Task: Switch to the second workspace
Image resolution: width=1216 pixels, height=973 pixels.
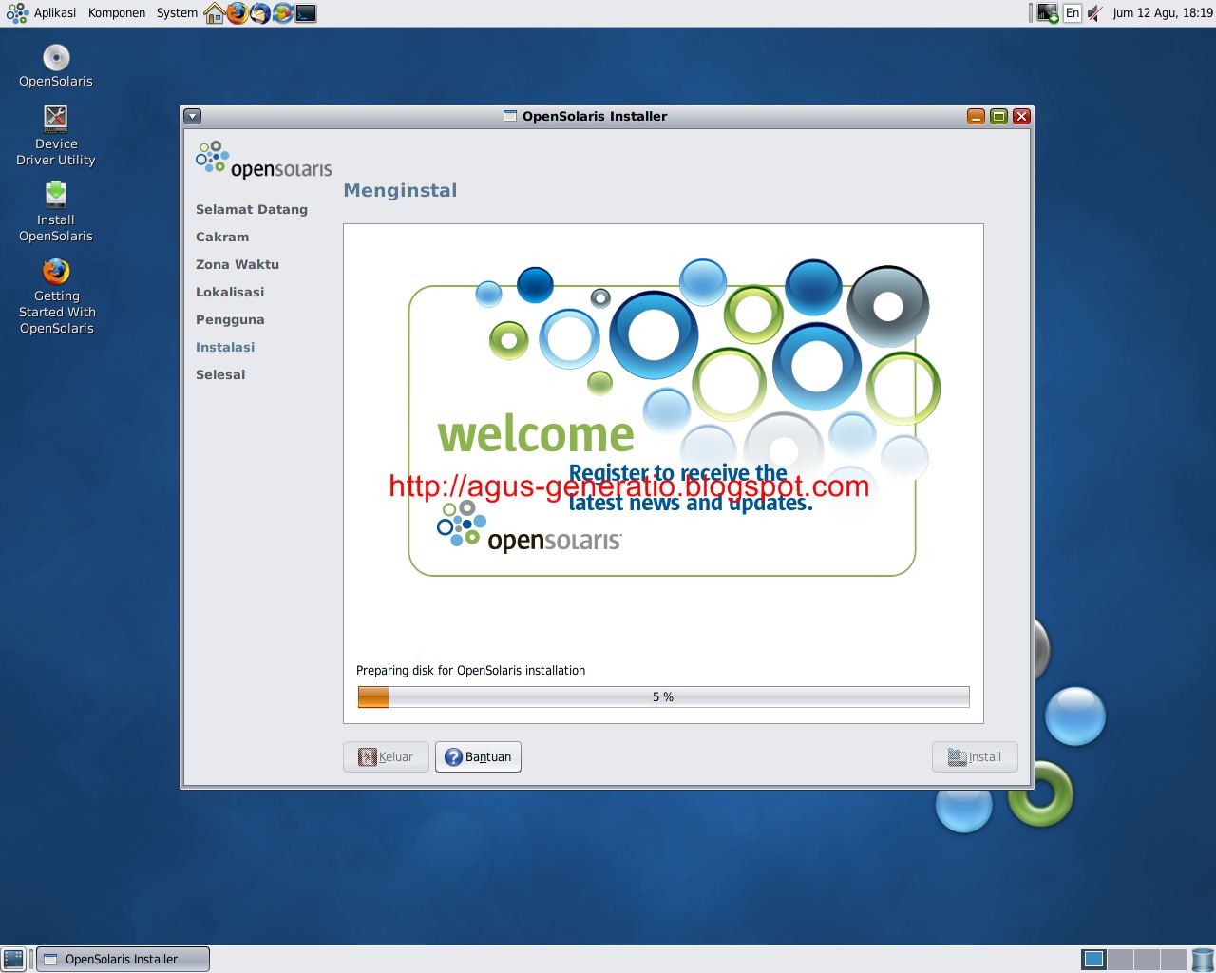Action: click(1120, 959)
